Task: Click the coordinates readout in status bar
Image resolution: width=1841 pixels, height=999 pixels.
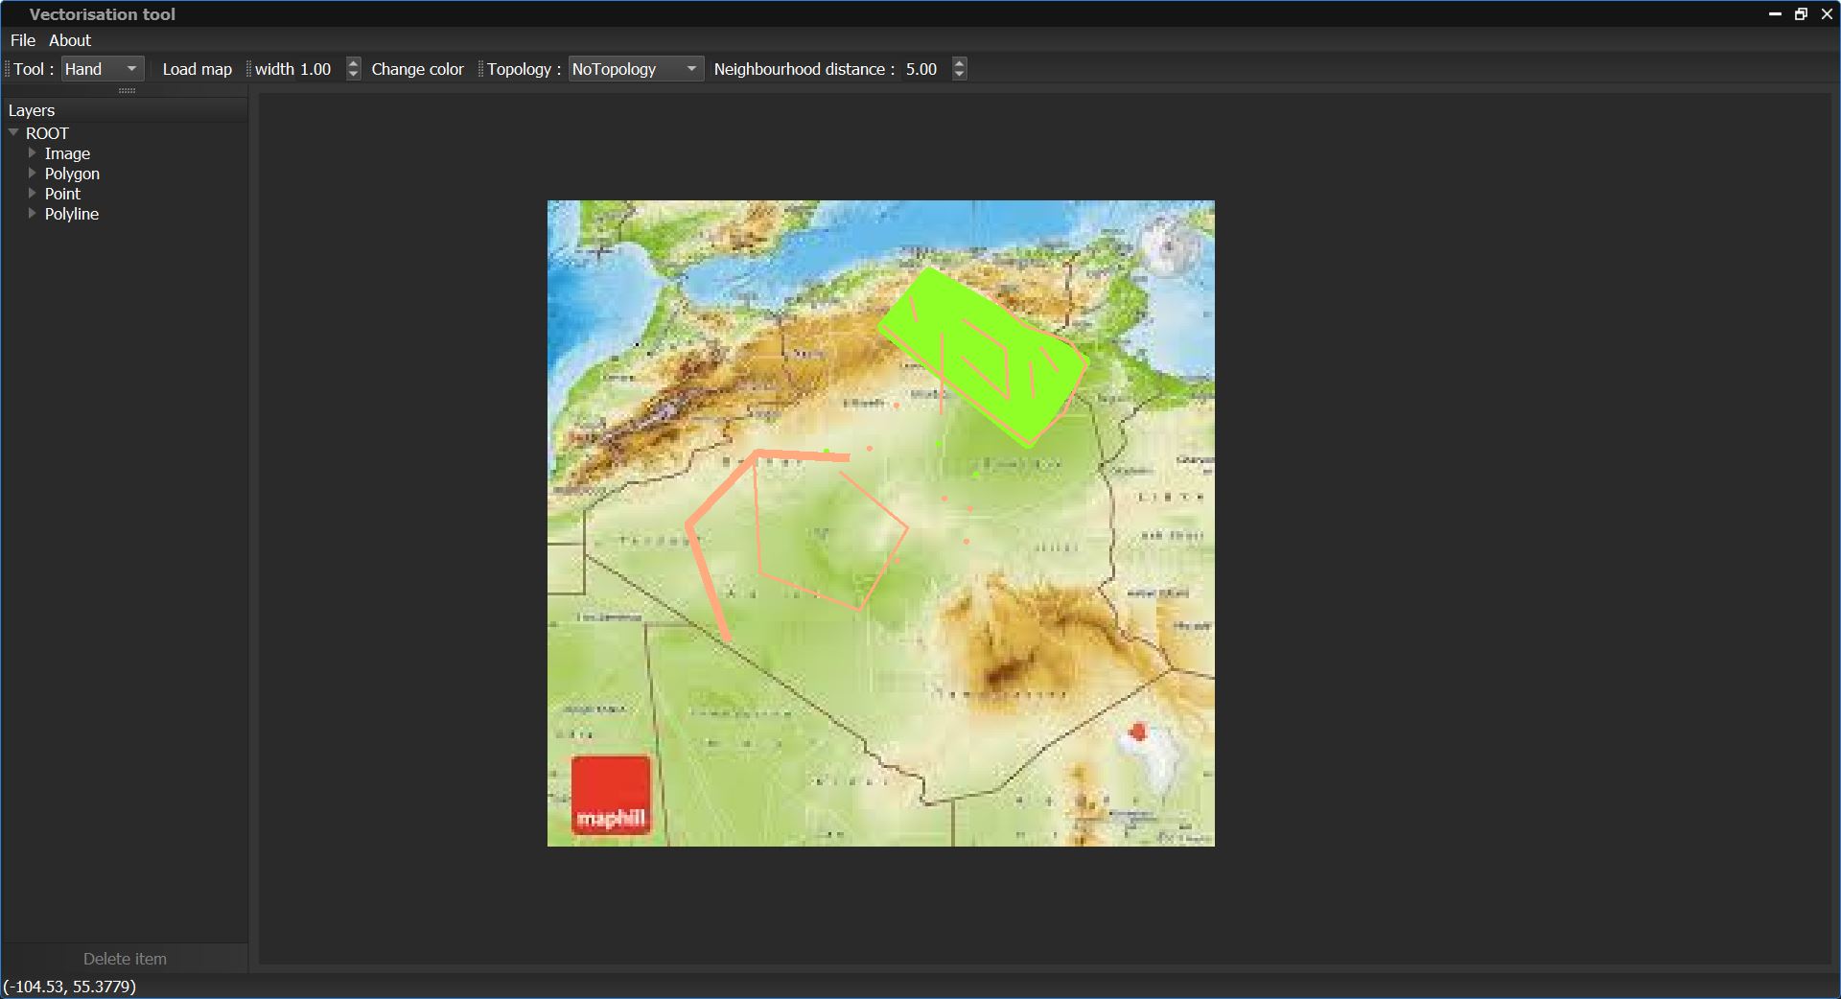Action: tap(70, 986)
